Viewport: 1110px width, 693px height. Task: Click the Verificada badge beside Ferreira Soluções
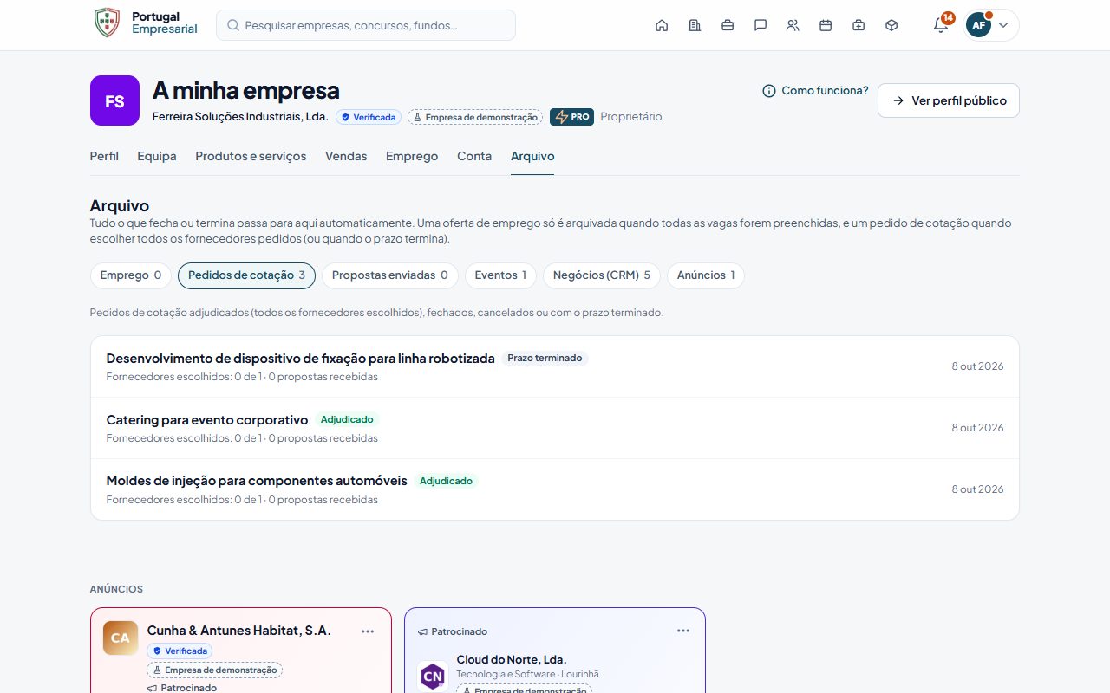click(x=369, y=117)
